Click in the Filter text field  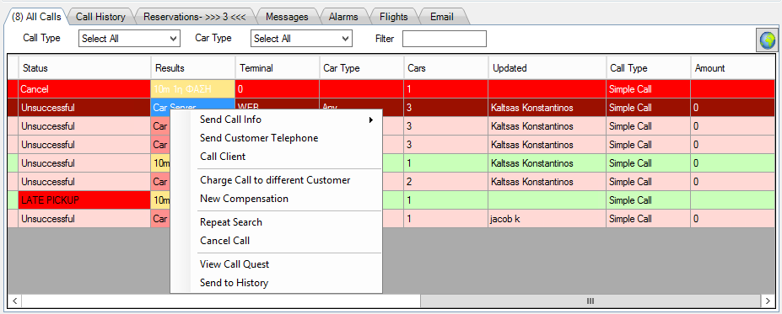(x=445, y=39)
